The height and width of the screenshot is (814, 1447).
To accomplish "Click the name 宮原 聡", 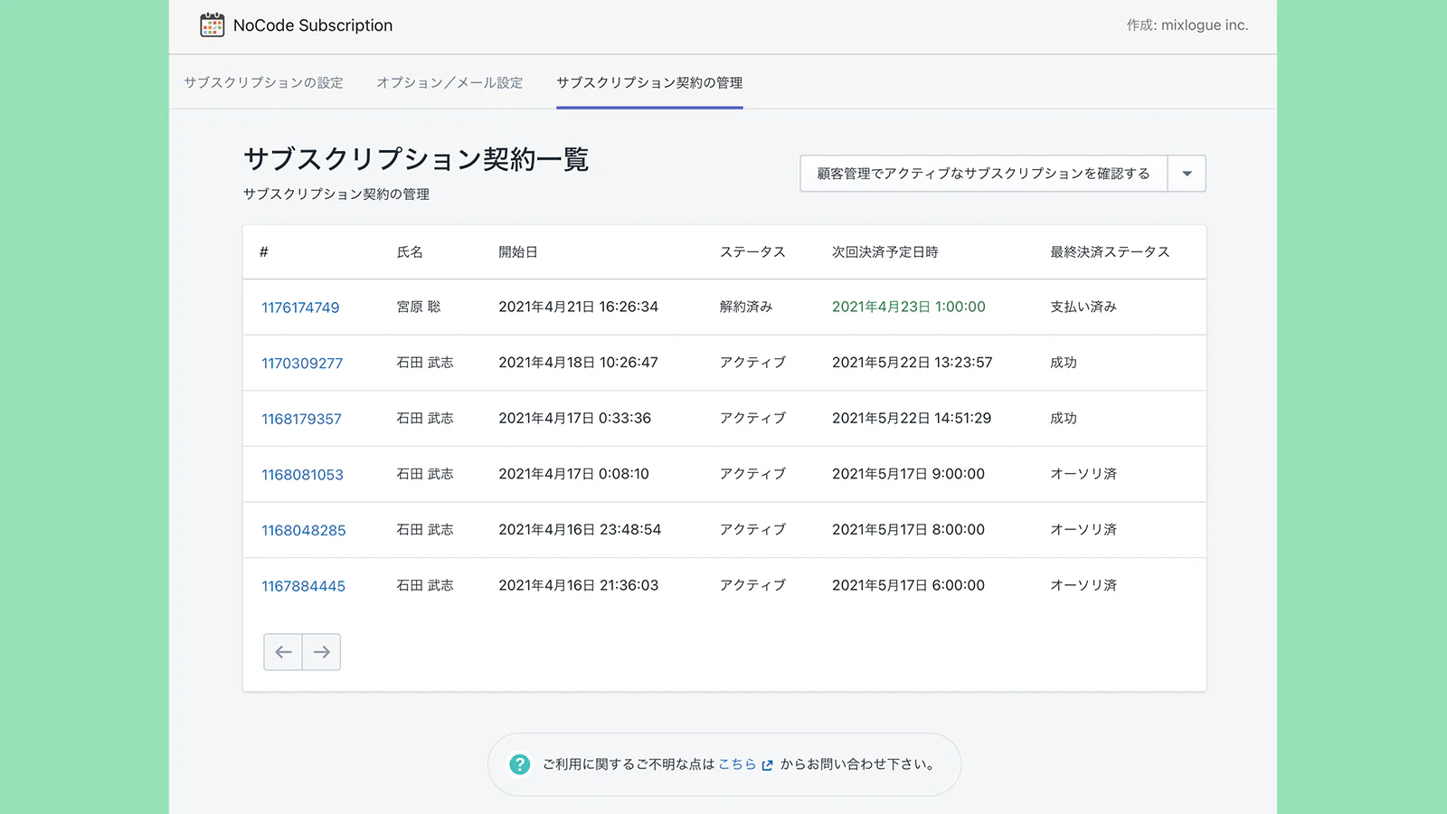I will (419, 307).
